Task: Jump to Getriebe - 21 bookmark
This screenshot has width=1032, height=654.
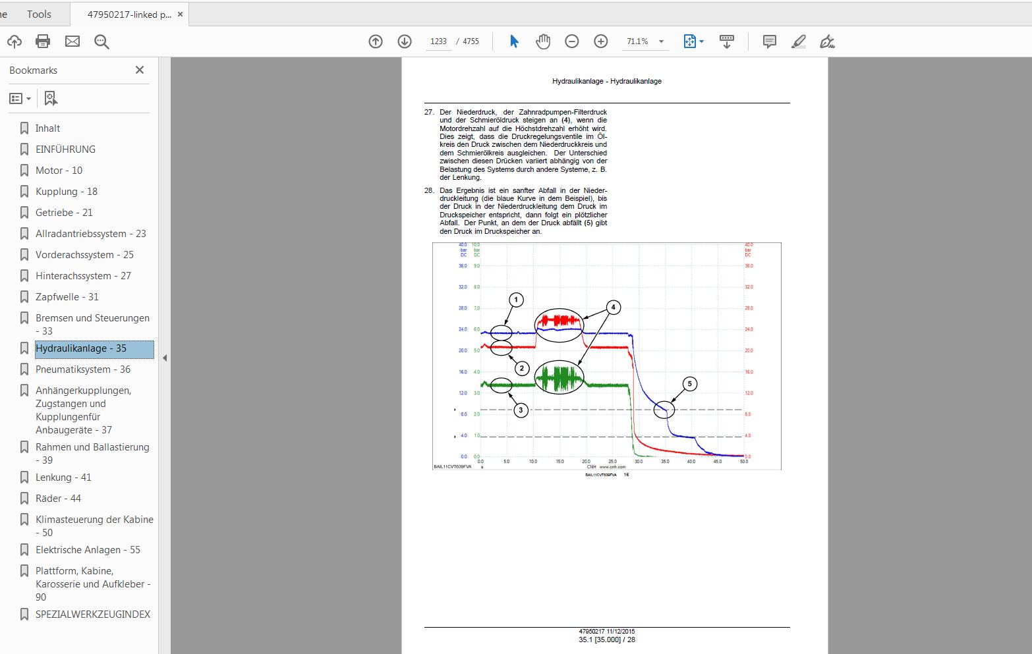Action: [64, 213]
